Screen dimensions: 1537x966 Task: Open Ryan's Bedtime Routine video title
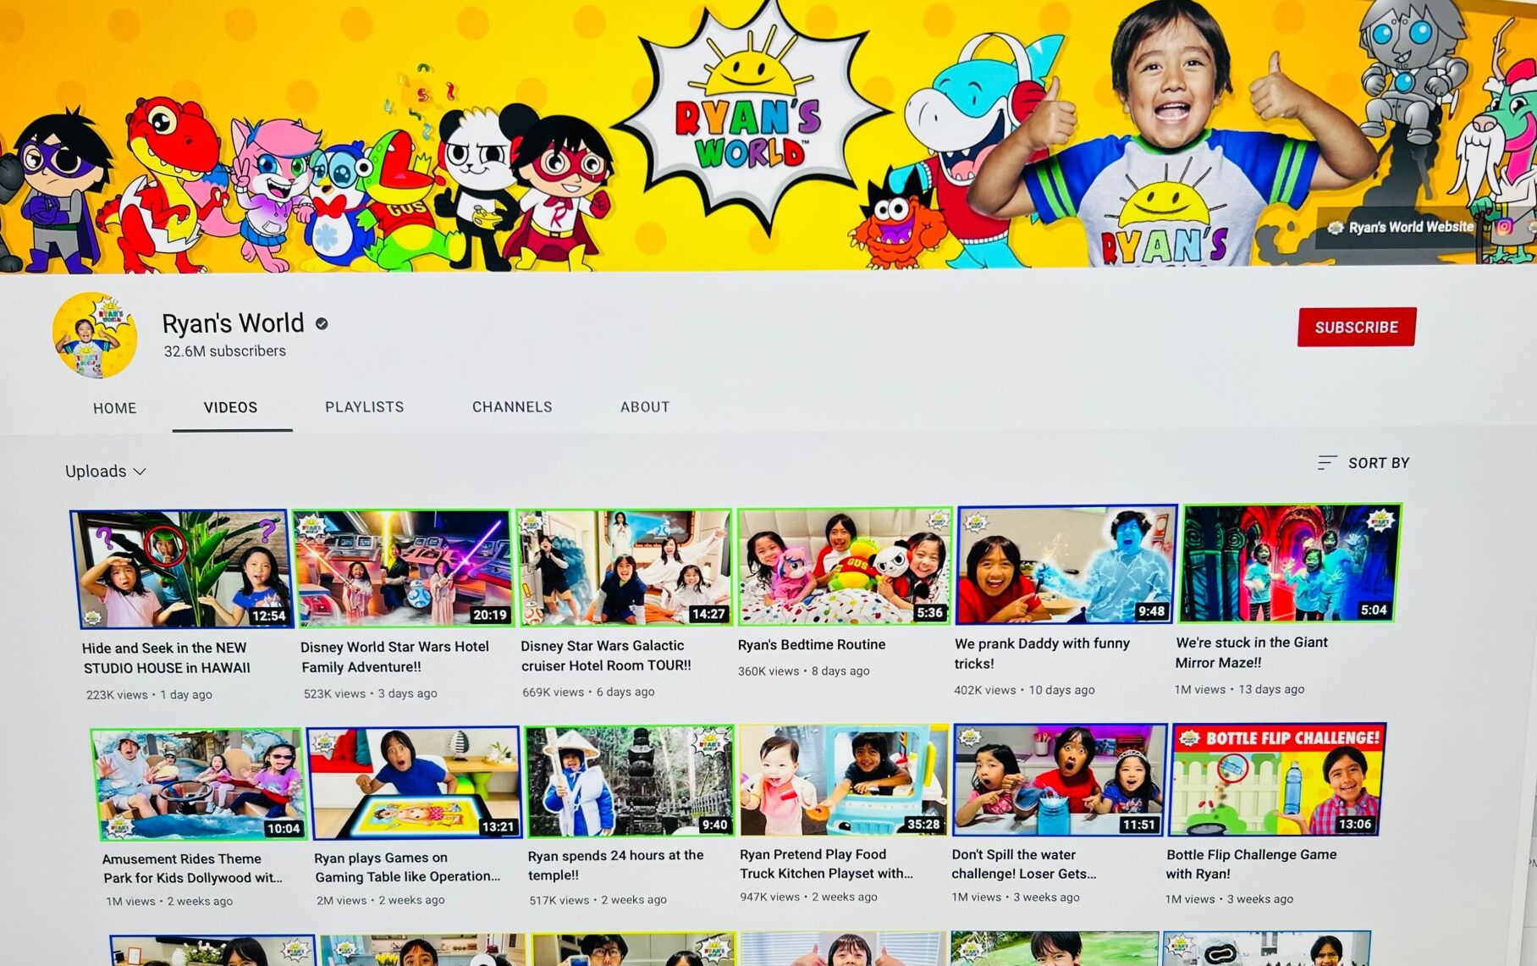point(811,645)
